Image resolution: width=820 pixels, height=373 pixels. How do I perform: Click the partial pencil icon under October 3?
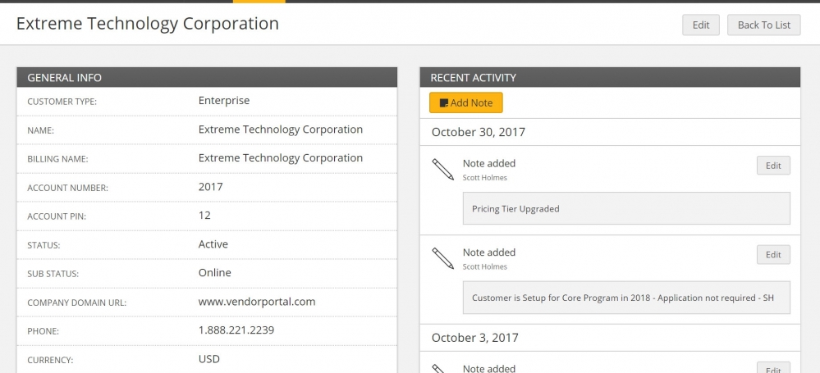click(439, 368)
